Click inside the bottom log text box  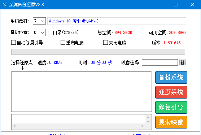tap(78, 119)
